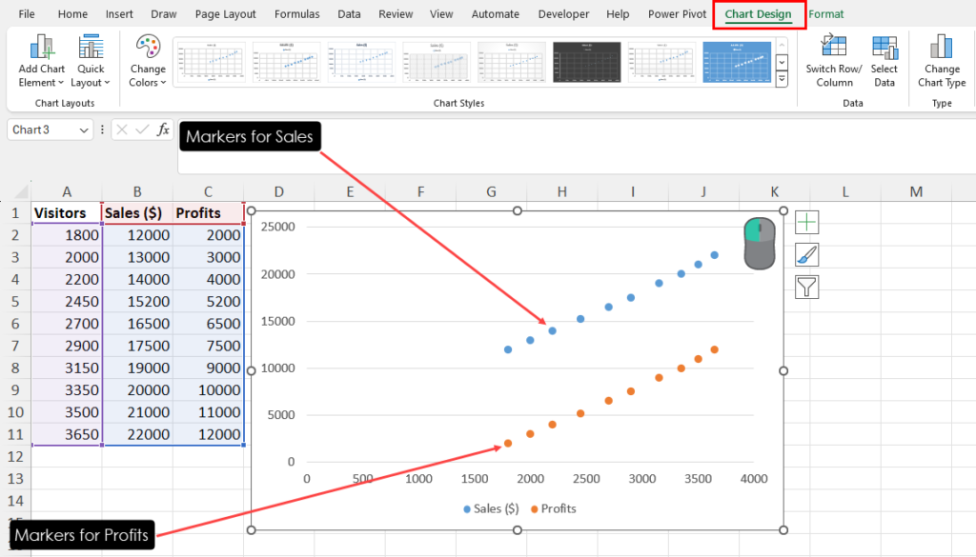Click chart styles gallery down arrow
The width and height of the screenshot is (976, 557).
click(x=782, y=62)
